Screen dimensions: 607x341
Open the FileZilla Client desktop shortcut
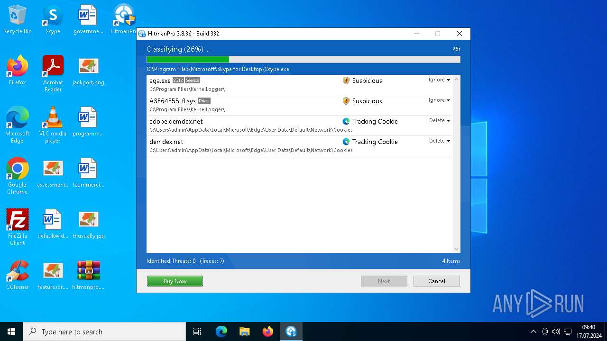coord(18,227)
